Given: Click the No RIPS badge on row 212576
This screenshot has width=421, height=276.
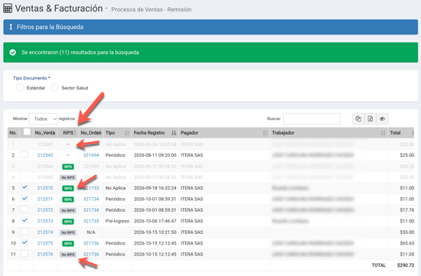Looking at the screenshot, I should coord(68,255).
